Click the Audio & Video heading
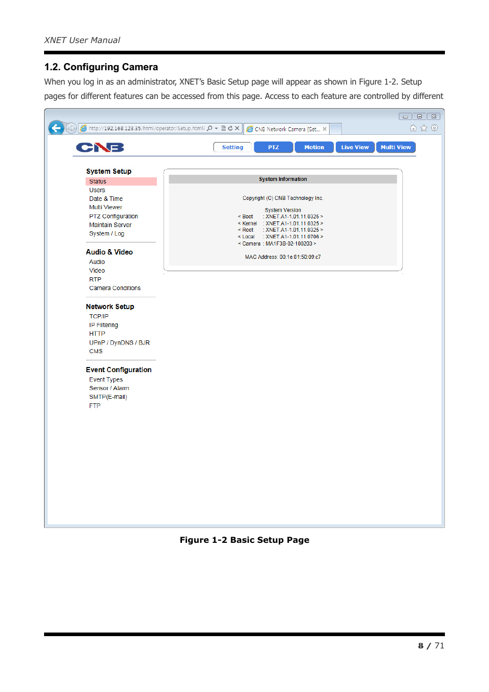489x692 pixels. pos(109,252)
